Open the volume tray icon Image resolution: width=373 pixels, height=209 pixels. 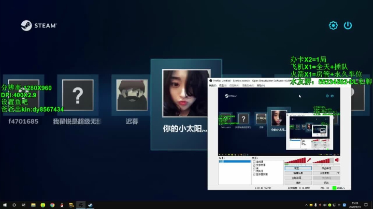pos(325,205)
